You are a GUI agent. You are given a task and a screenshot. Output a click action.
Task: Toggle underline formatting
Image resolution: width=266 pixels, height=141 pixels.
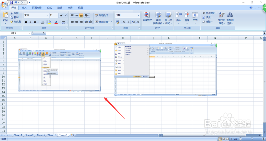(35, 22)
